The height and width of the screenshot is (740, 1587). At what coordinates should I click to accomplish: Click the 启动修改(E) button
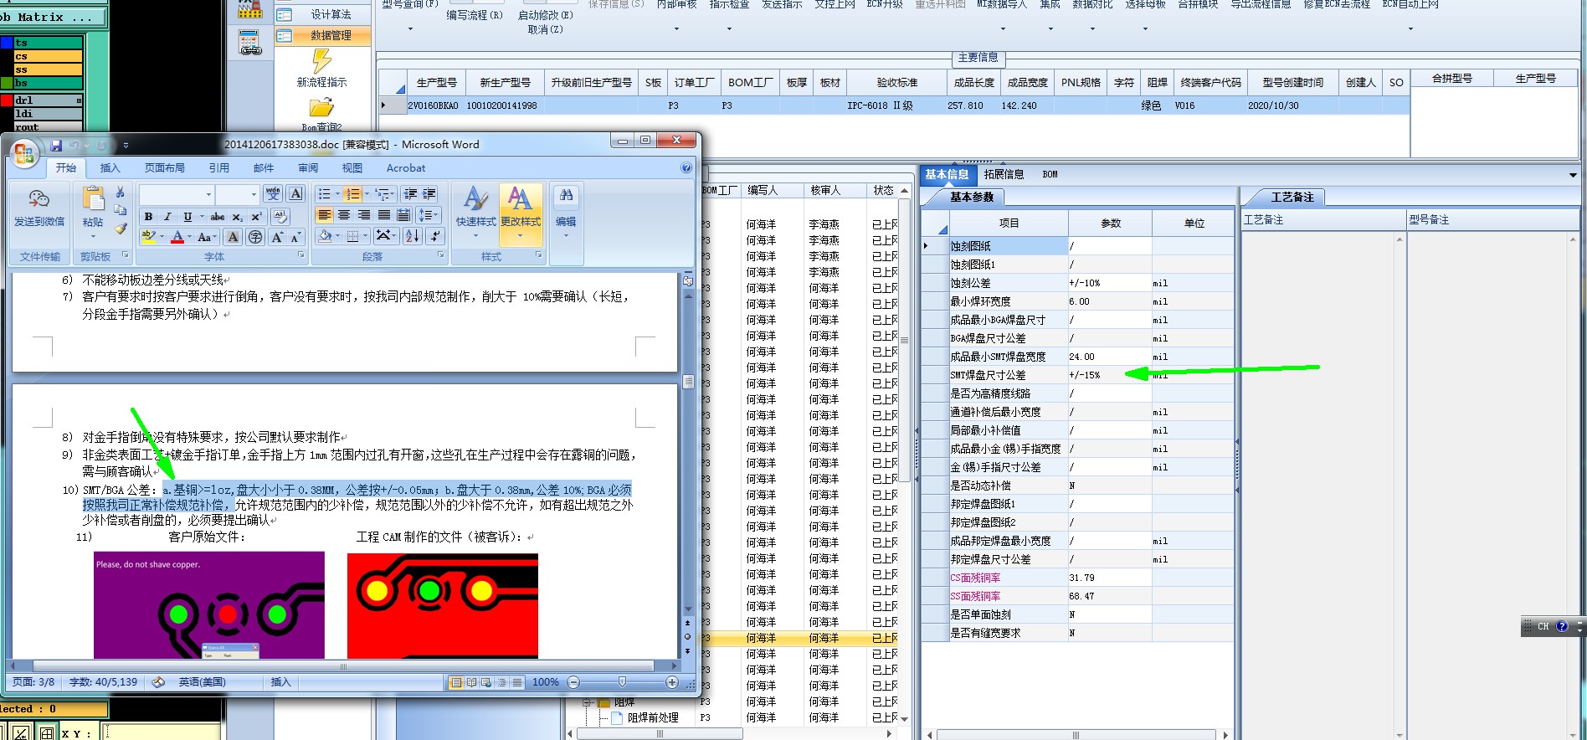(x=546, y=15)
